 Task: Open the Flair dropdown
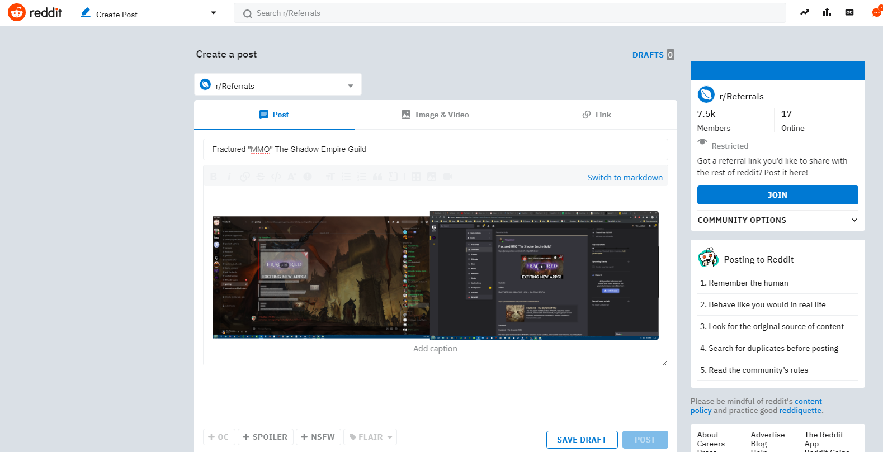(370, 437)
